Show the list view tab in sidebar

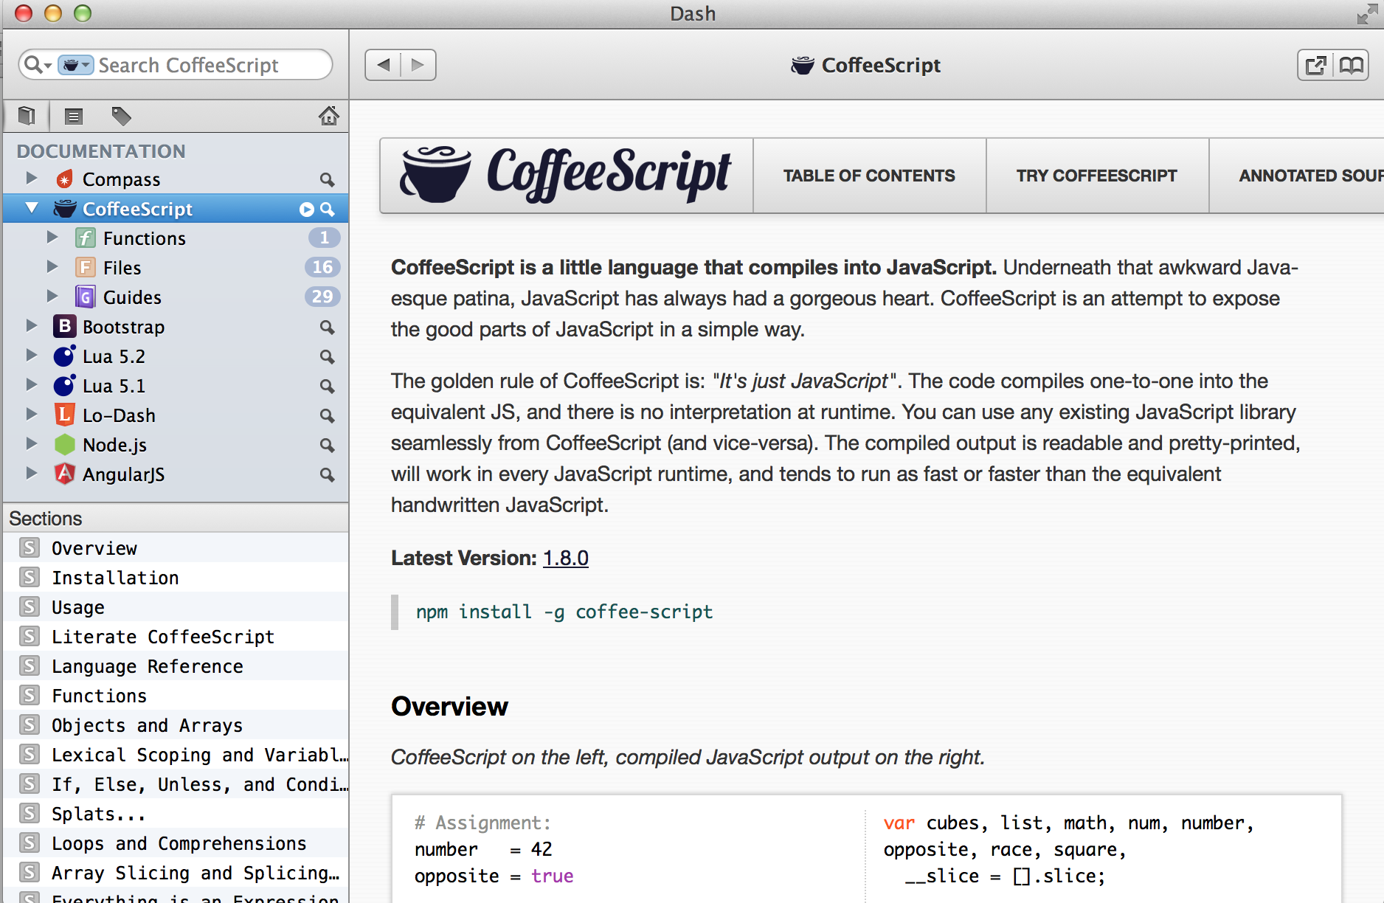click(x=73, y=116)
